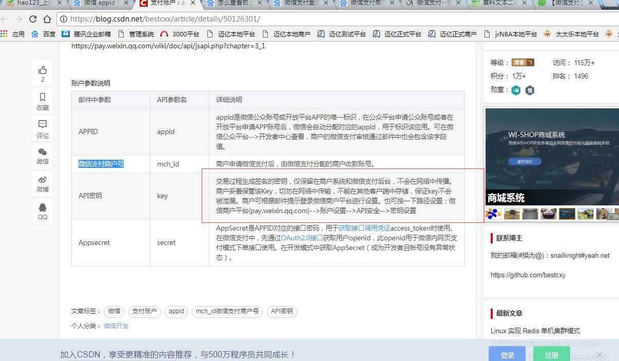The width and height of the screenshot is (619, 361).
Task: Switch to the hao123 tab
Action: click(x=33, y=3)
